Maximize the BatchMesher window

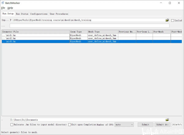[170, 3]
